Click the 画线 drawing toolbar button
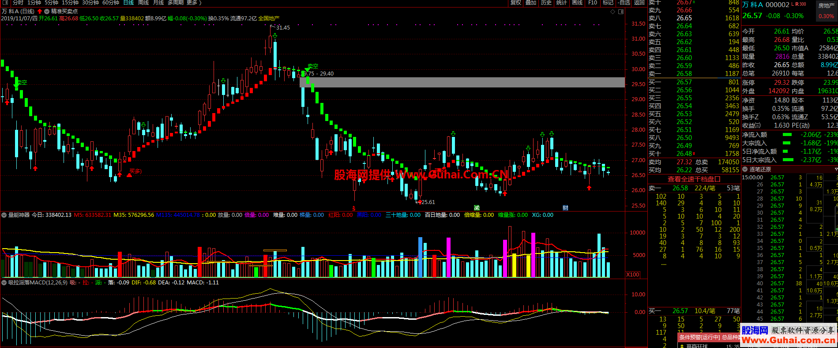Screen dimensions: 838x348 577,3
